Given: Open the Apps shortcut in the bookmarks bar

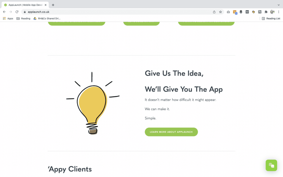Looking at the screenshot, I should (8, 19).
